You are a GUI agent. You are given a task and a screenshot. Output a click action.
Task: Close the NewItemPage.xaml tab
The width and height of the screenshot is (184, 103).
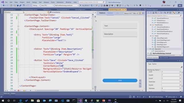point(125,9)
